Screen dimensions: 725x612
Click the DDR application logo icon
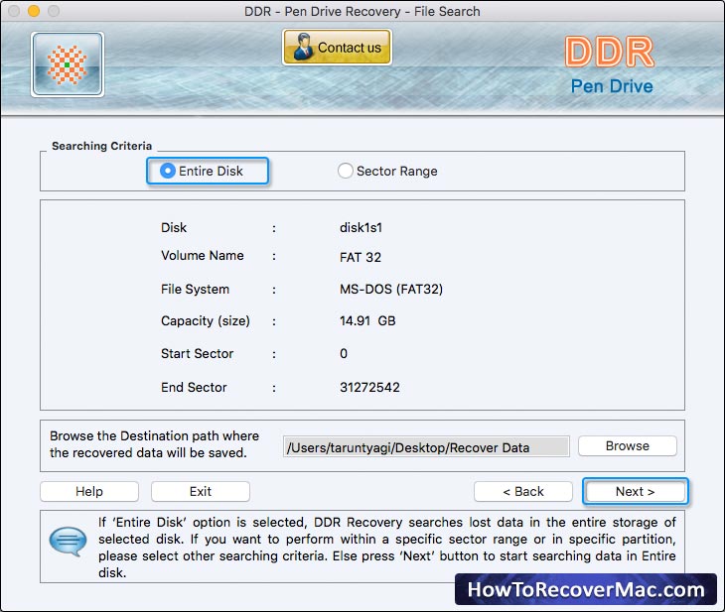pos(68,64)
